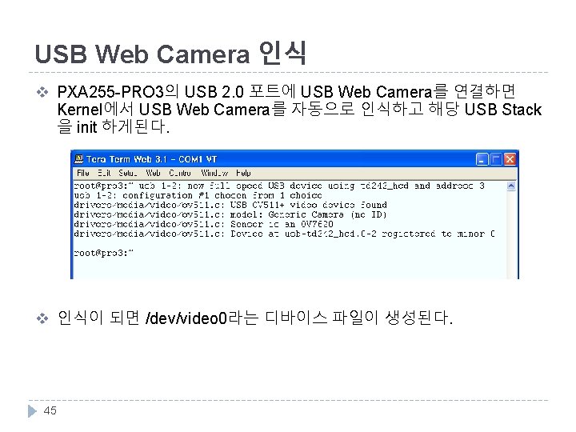
Task: Click the 'Tera Term Web 3.1 - COM1 VT' title
Action: [x=151, y=159]
